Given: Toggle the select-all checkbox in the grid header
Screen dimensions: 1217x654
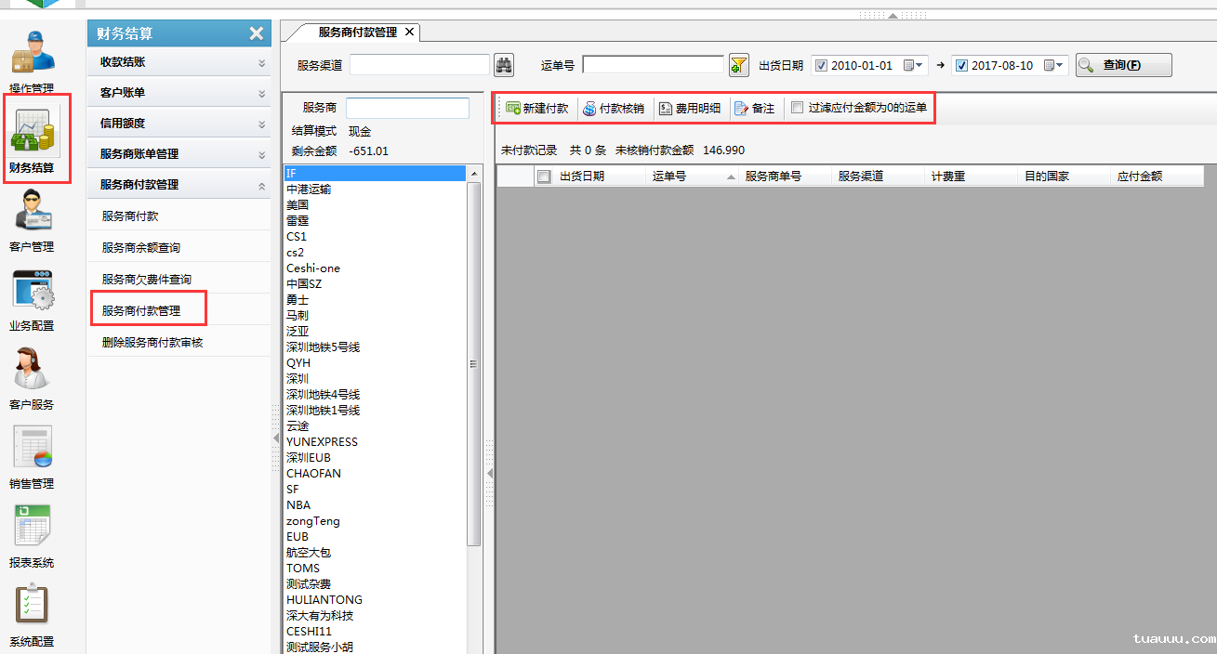Looking at the screenshot, I should click(545, 176).
